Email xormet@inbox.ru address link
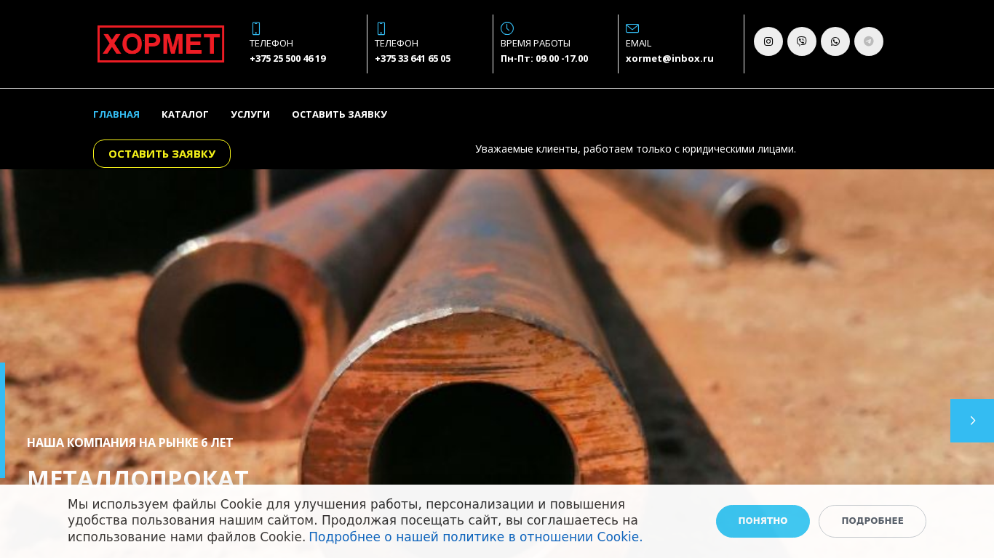 669,58
